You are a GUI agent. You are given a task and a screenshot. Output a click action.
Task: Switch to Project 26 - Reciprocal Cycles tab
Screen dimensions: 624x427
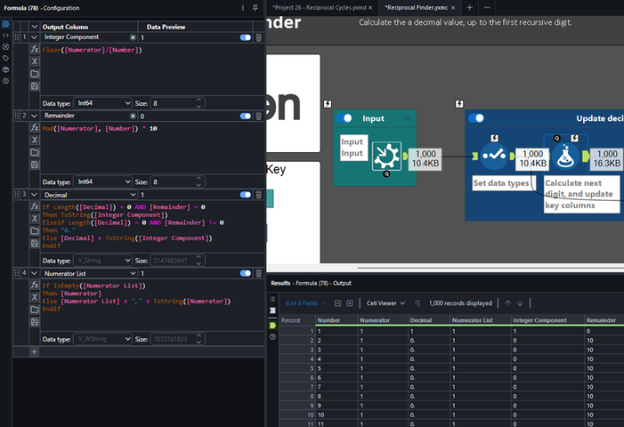[x=320, y=7]
